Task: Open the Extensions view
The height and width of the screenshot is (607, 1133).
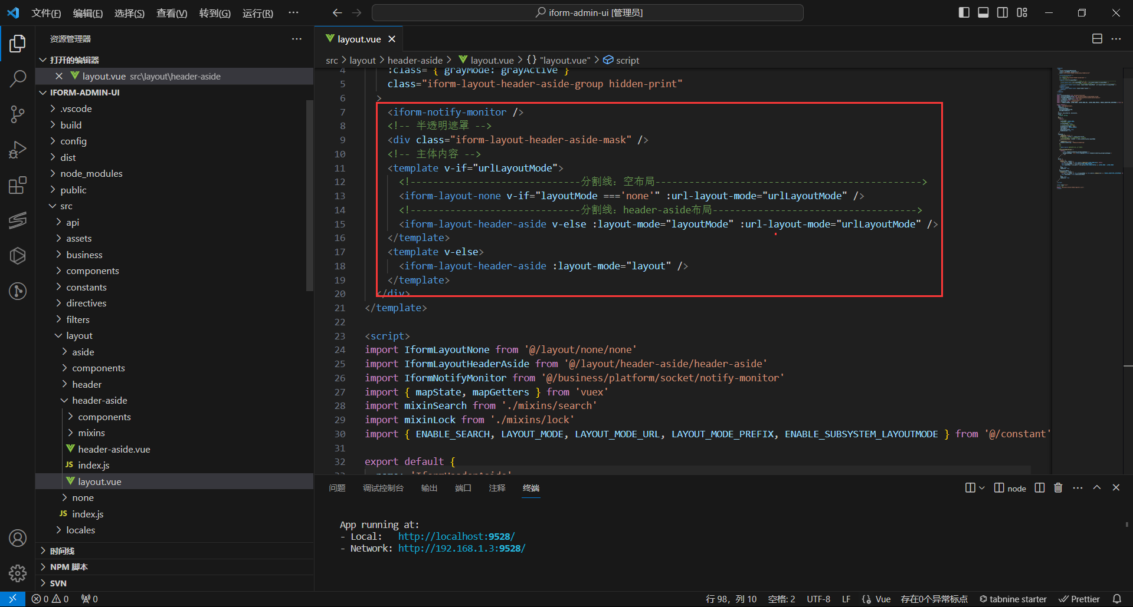Action: tap(18, 186)
